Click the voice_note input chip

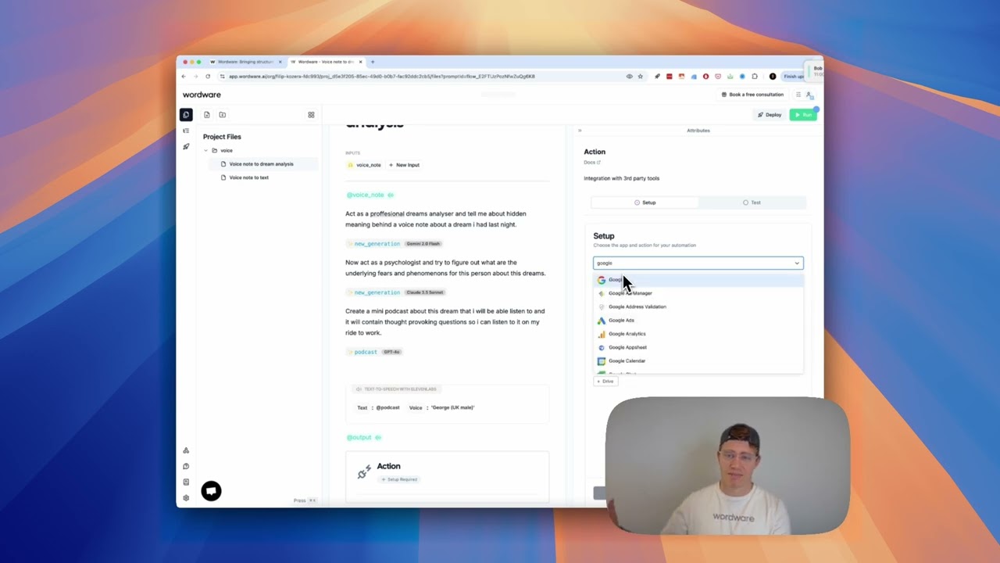365,165
